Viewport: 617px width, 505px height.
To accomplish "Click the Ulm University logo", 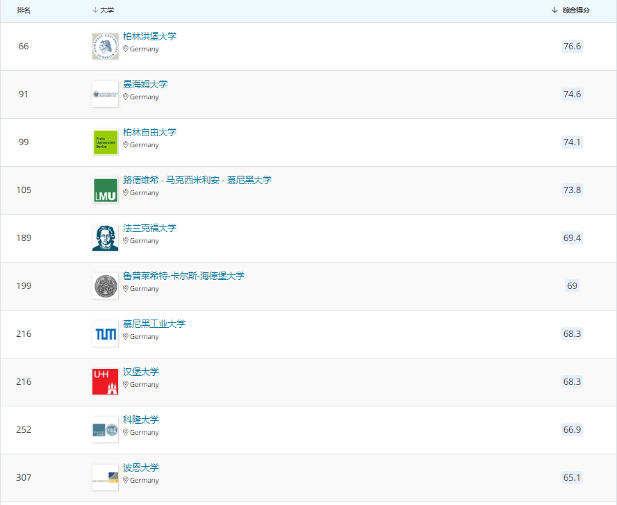I will (x=105, y=94).
